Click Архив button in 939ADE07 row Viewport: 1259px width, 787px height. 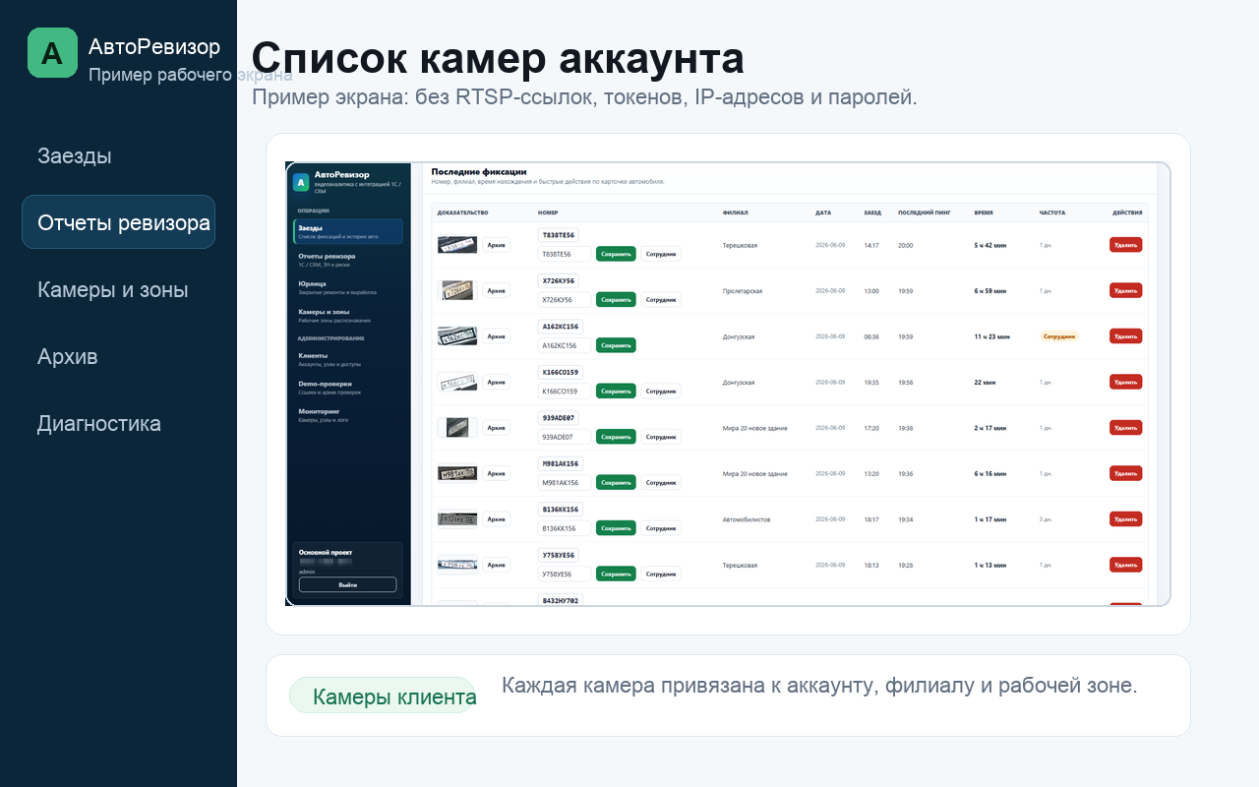pyautogui.click(x=497, y=428)
